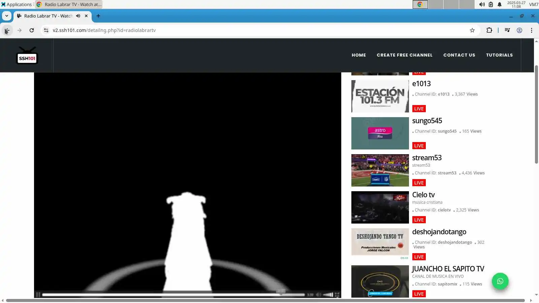Open CREATE FREE CHANNEL in the nav
This screenshot has width=539, height=303.
click(x=405, y=55)
